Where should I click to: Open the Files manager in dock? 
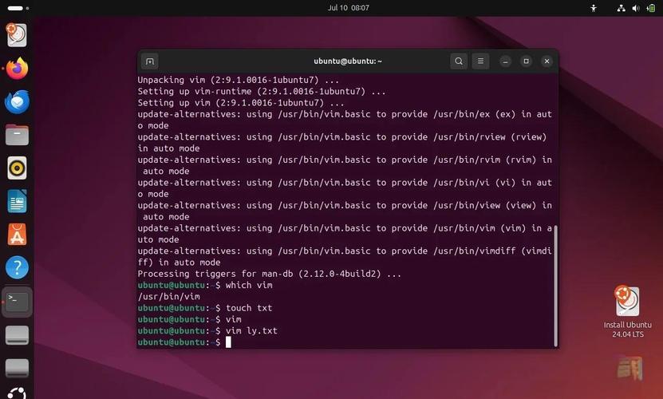[x=17, y=135]
